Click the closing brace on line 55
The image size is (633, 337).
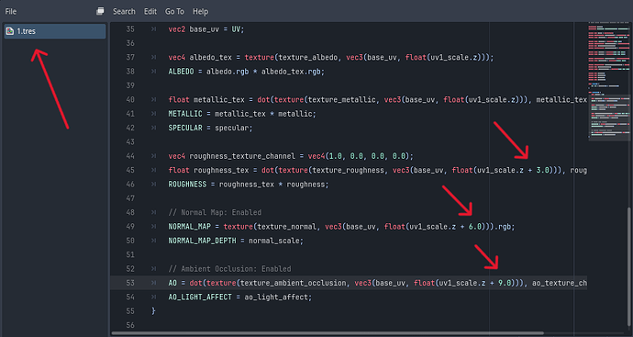click(x=153, y=310)
